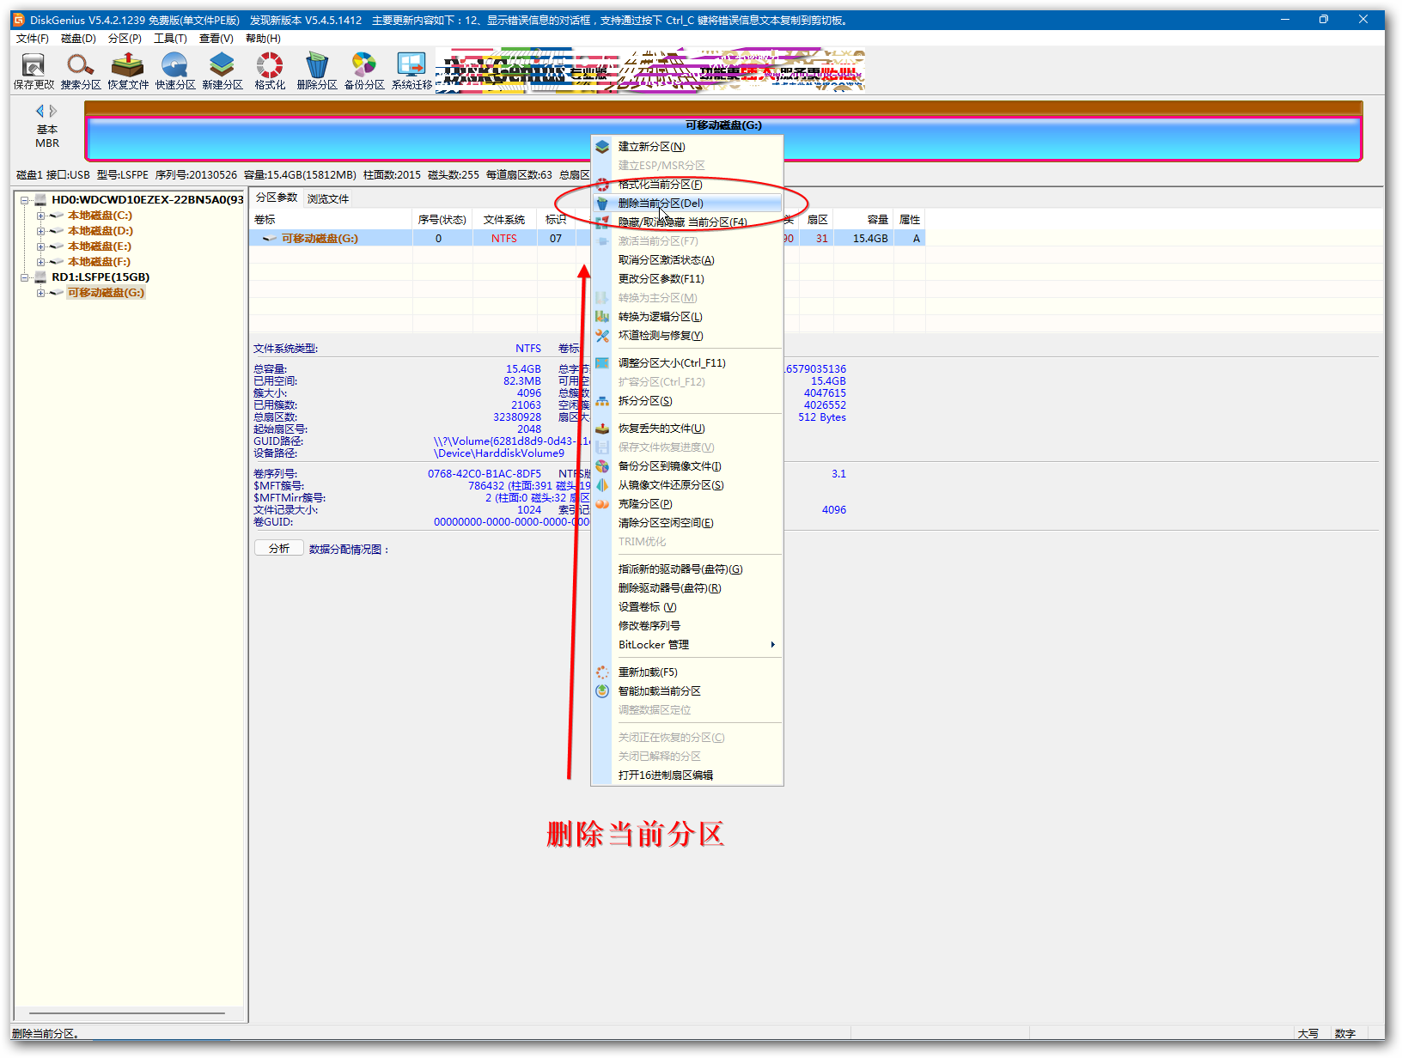The image size is (1402, 1058).
Task: Choose 智能加载当前分区 menu entry
Action: tap(687, 691)
